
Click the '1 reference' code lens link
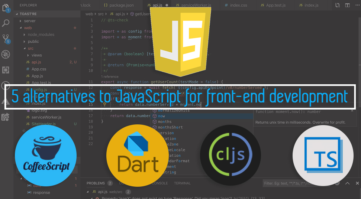tap(110, 77)
